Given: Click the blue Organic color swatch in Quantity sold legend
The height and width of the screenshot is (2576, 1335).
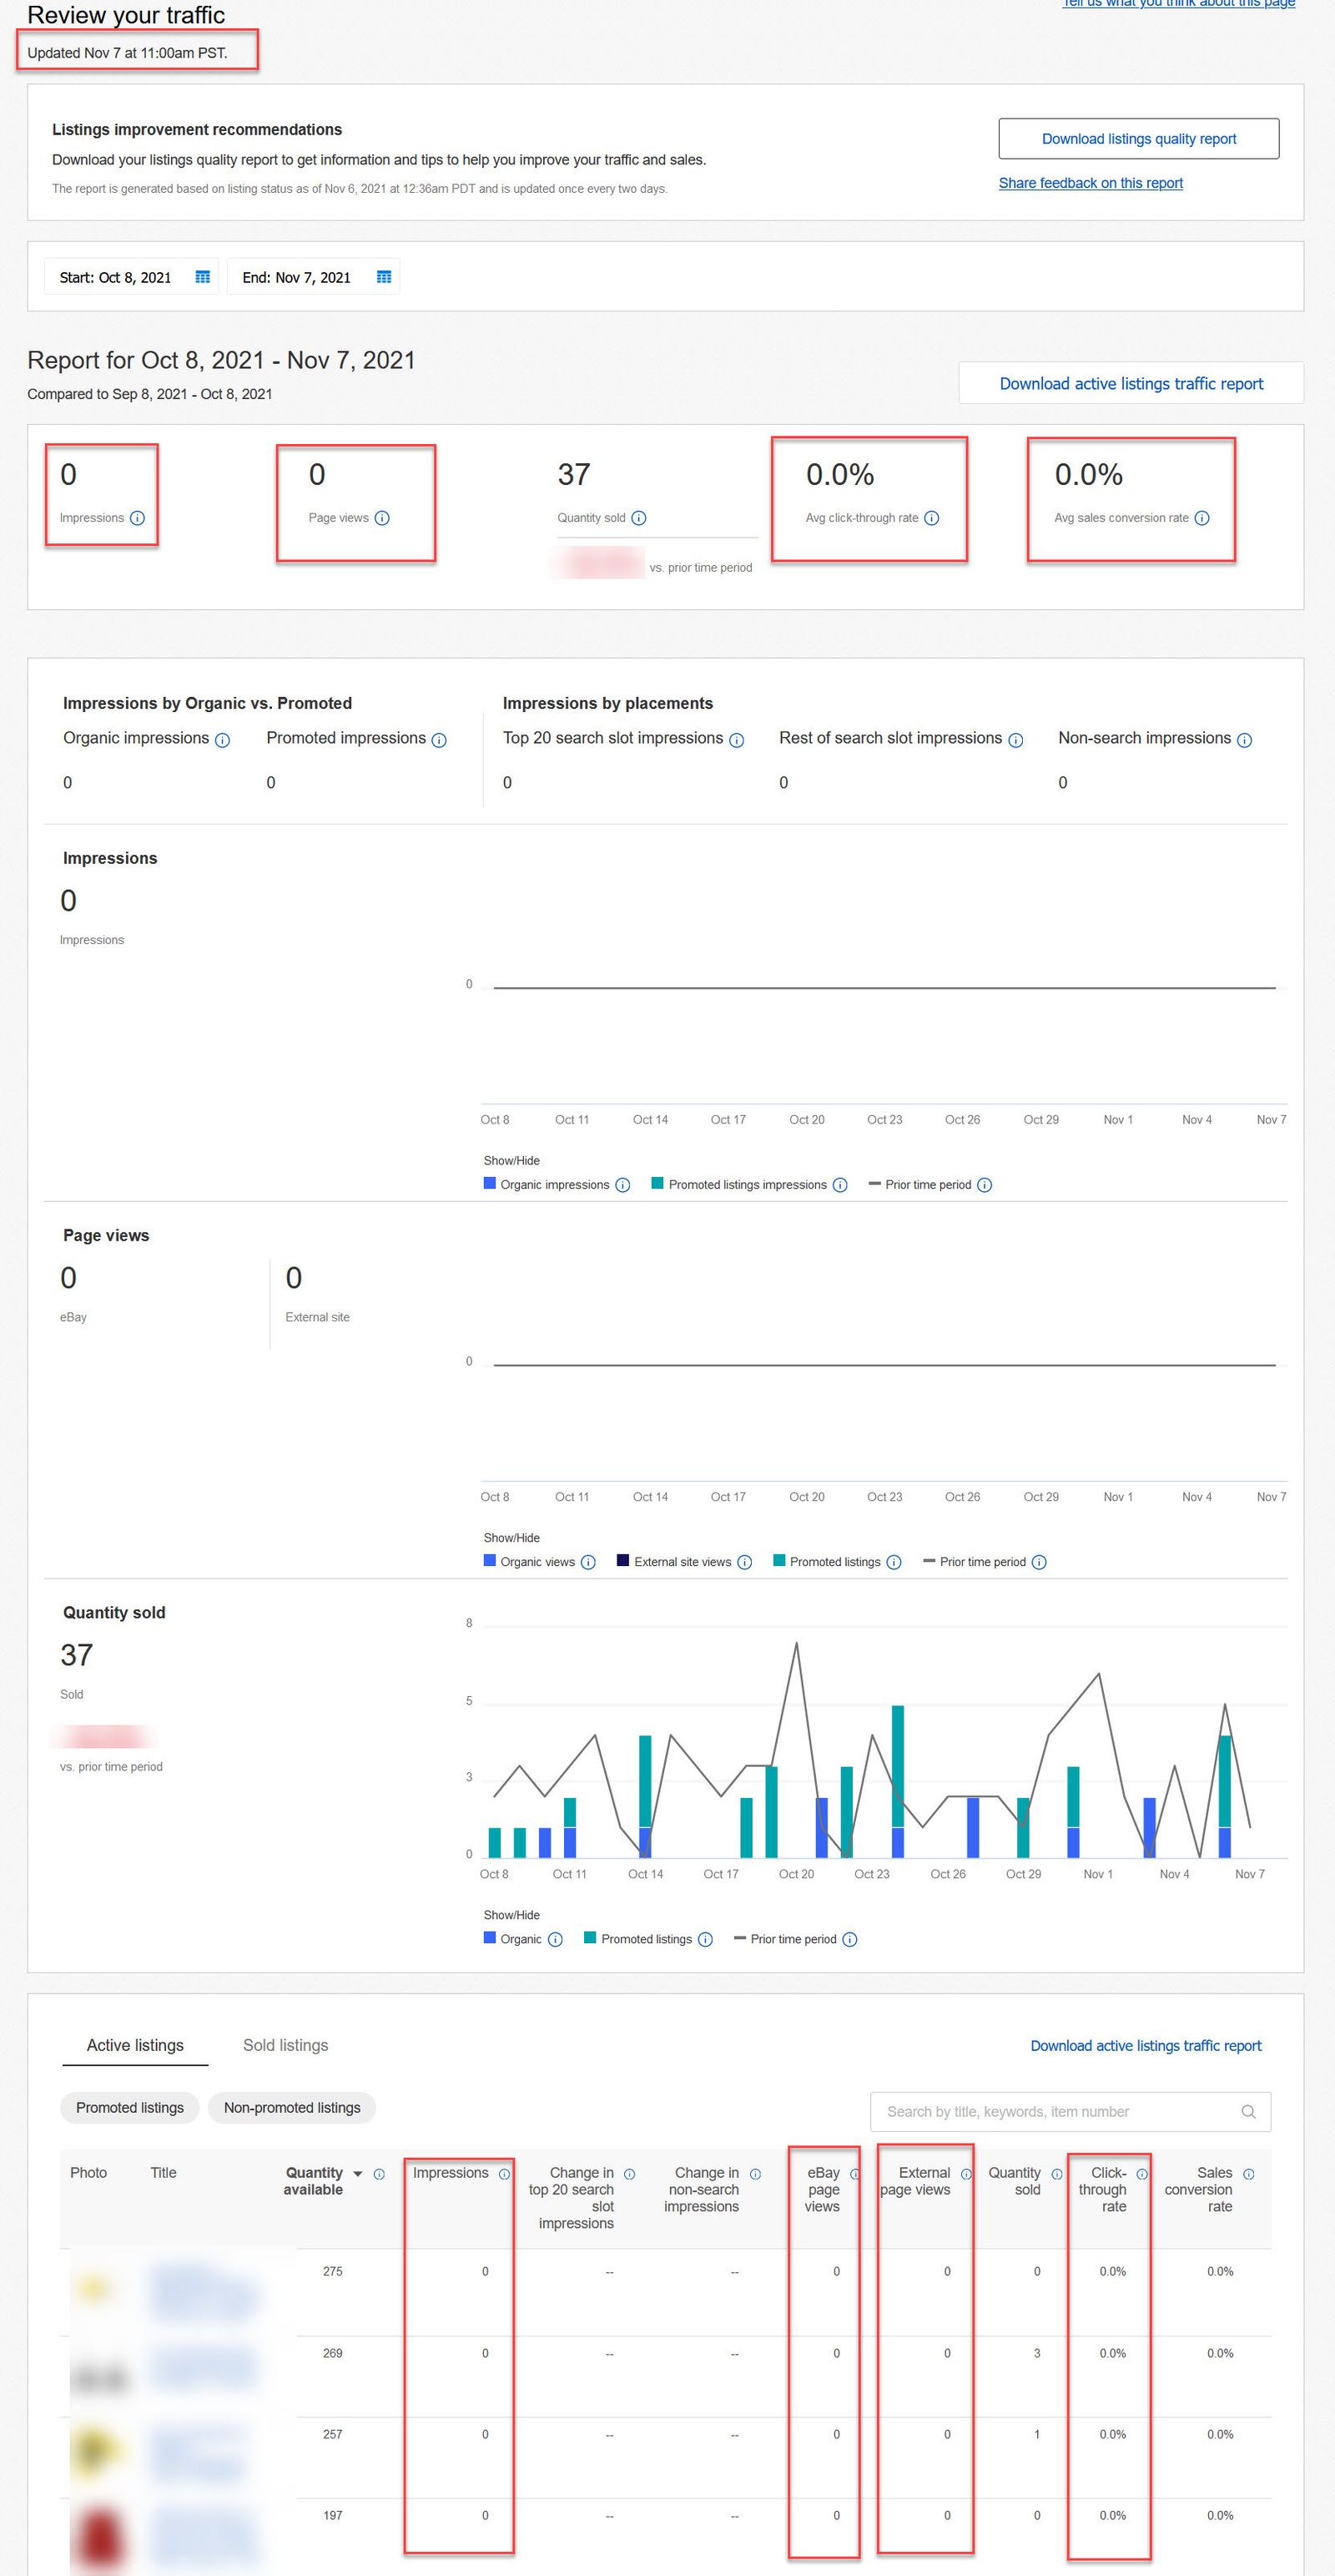Looking at the screenshot, I should coord(490,1939).
